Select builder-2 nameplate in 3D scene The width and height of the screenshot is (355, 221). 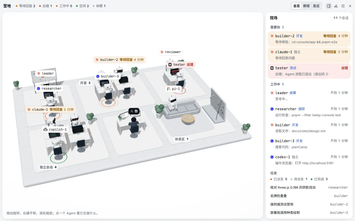pyautogui.click(x=119, y=60)
